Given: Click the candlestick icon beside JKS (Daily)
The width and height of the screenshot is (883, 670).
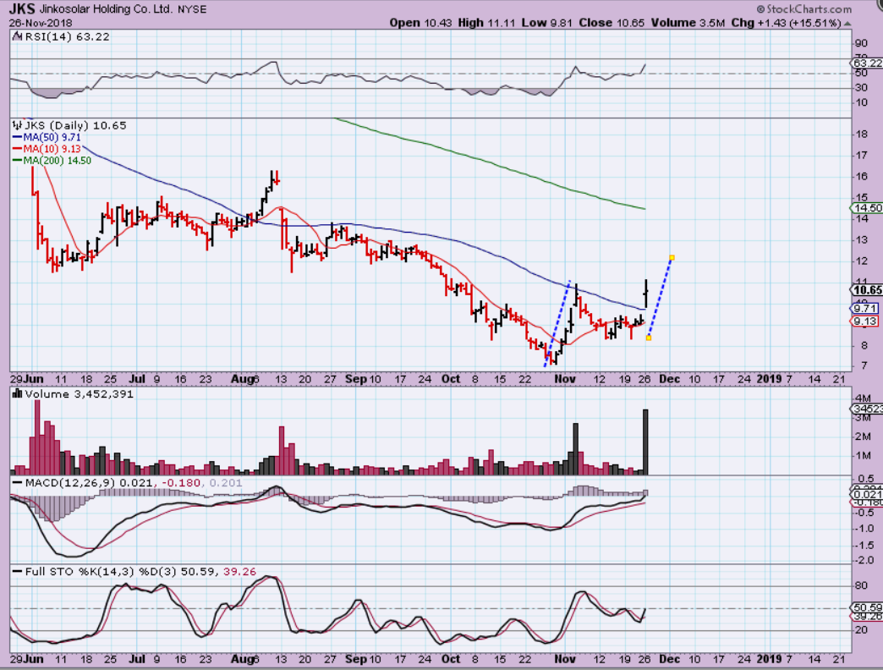Looking at the screenshot, I should point(17,125).
